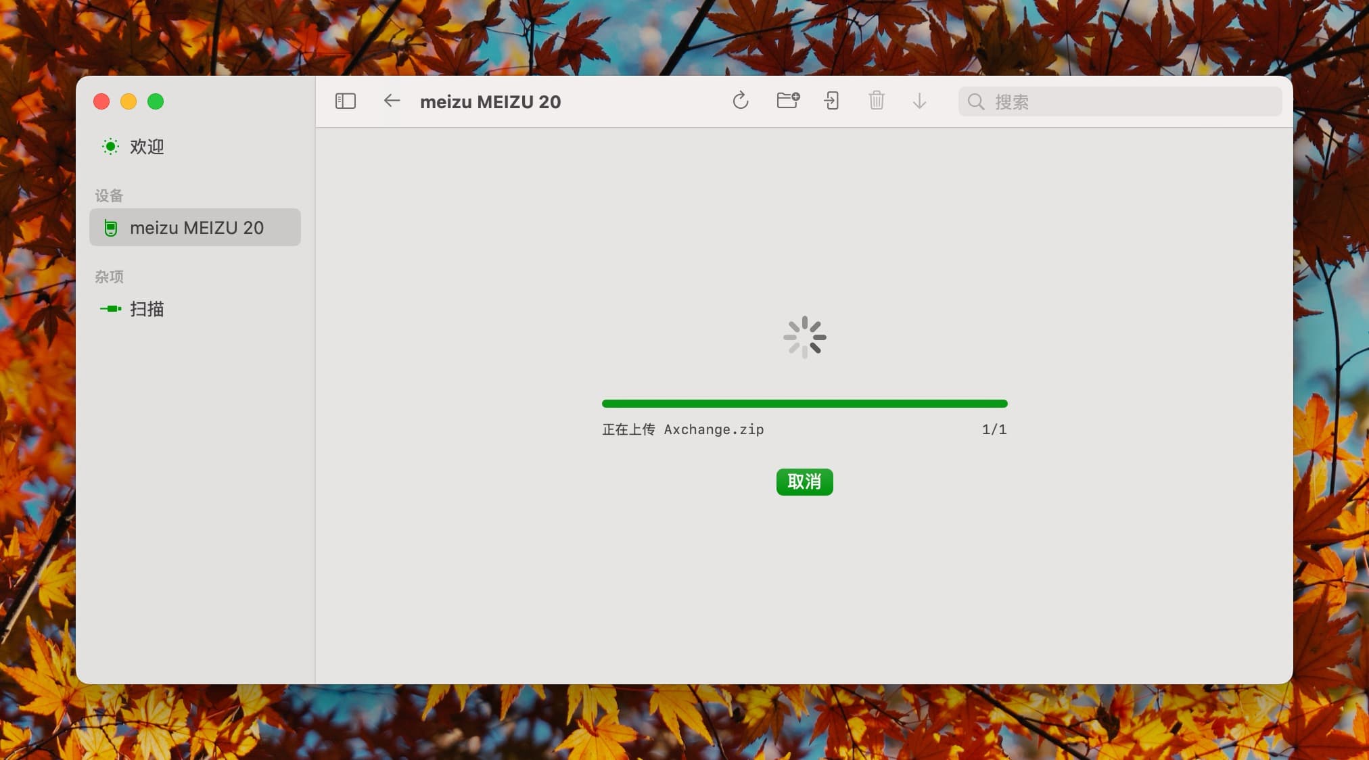Open the upload-to-device icon
Image resolution: width=1369 pixels, height=760 pixels.
(831, 101)
